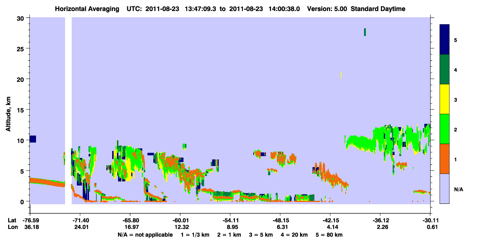Click the 'Lon' row label below the plot

pos(12,227)
